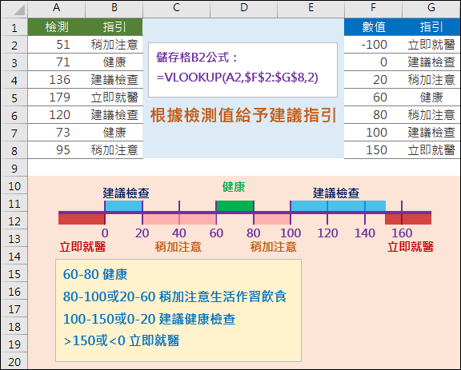Click the red bar left of 0
The image size is (461, 370).
[82, 219]
